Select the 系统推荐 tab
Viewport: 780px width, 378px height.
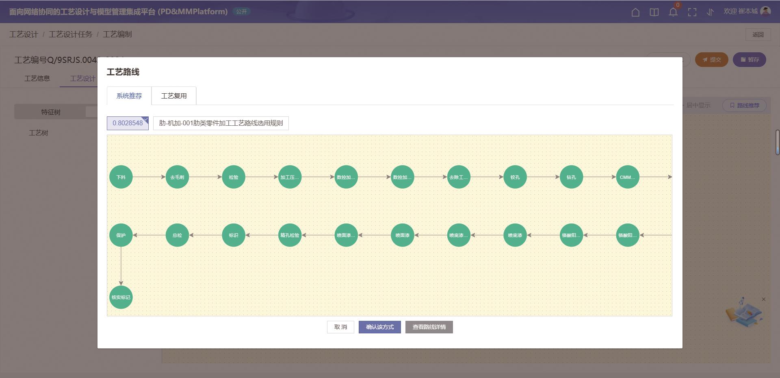click(129, 96)
